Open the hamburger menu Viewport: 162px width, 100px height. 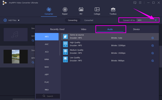coord(140,3)
